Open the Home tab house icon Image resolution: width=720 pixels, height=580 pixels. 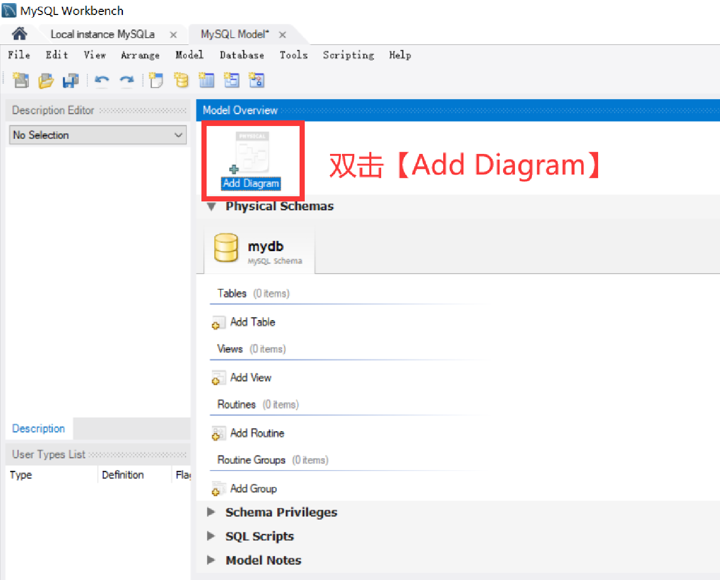click(x=19, y=33)
